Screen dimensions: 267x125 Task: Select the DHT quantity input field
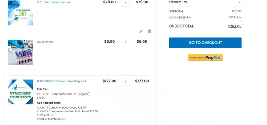(x=125, y=3)
